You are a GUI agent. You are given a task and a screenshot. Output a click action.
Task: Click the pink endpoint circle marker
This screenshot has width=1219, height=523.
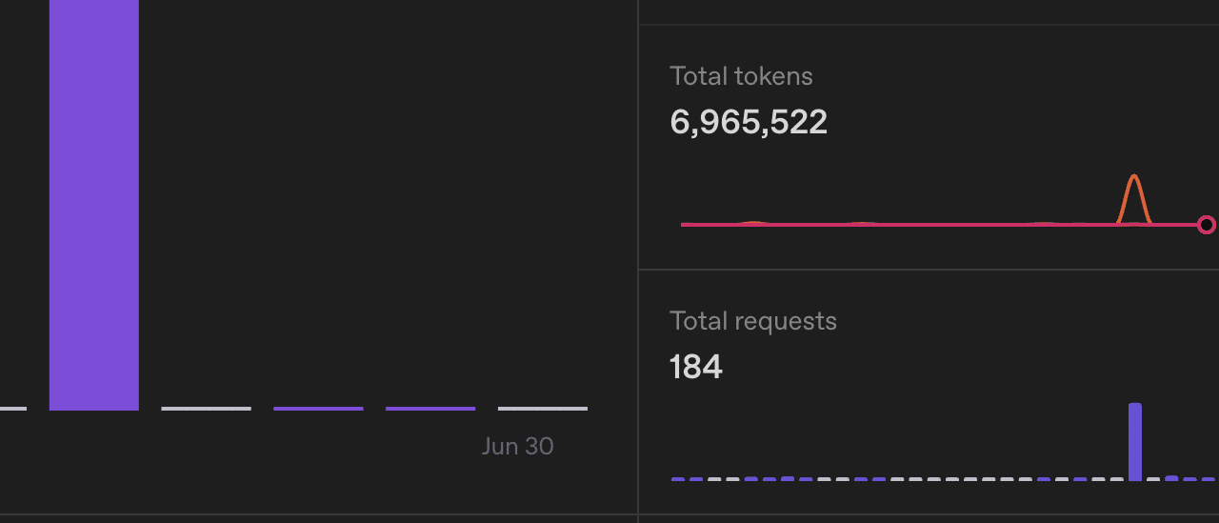click(1207, 225)
